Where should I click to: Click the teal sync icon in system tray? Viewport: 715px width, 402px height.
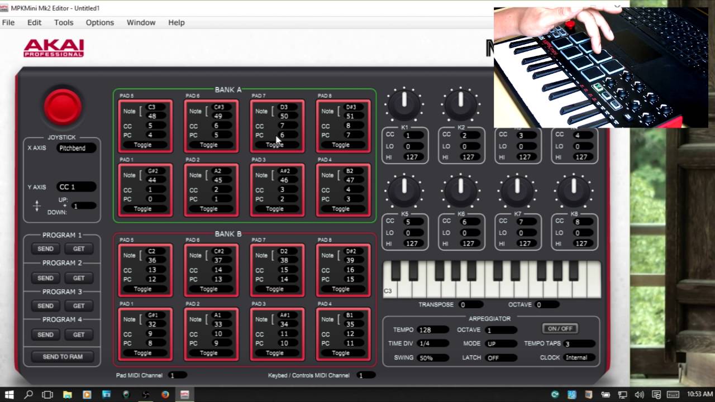click(x=555, y=394)
